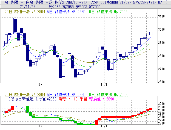Click the 2950 label on lower chart axis
The width and height of the screenshot is (171, 130).
click(x=161, y=107)
